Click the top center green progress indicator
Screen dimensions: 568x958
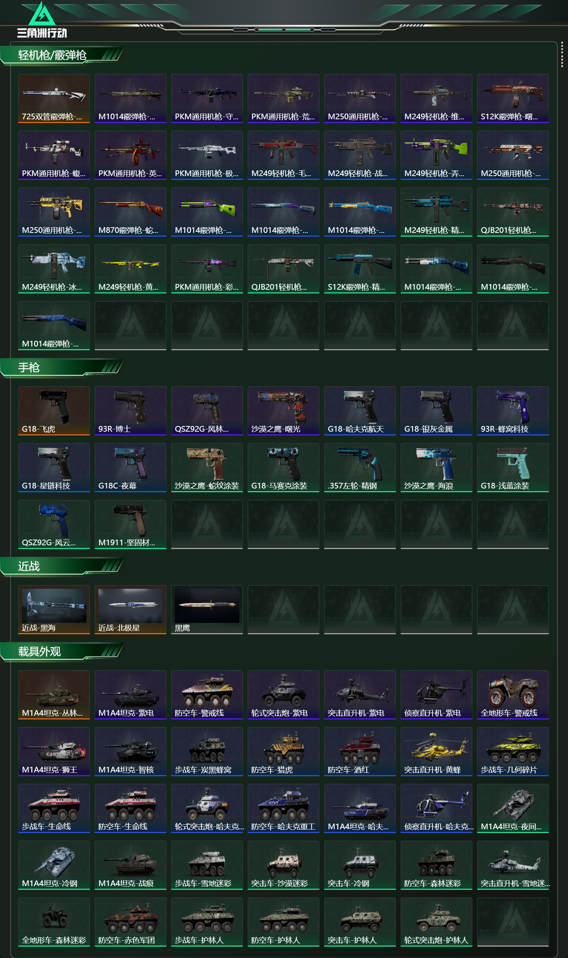click(x=284, y=30)
